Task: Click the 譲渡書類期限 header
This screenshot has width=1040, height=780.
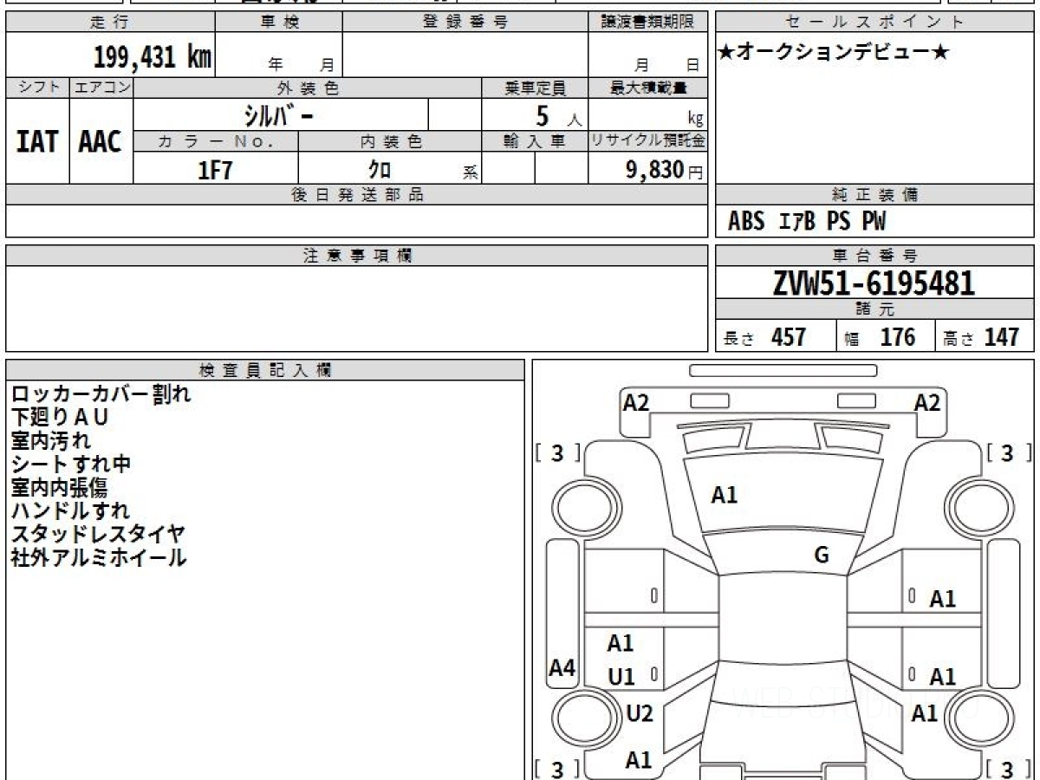Action: [647, 23]
